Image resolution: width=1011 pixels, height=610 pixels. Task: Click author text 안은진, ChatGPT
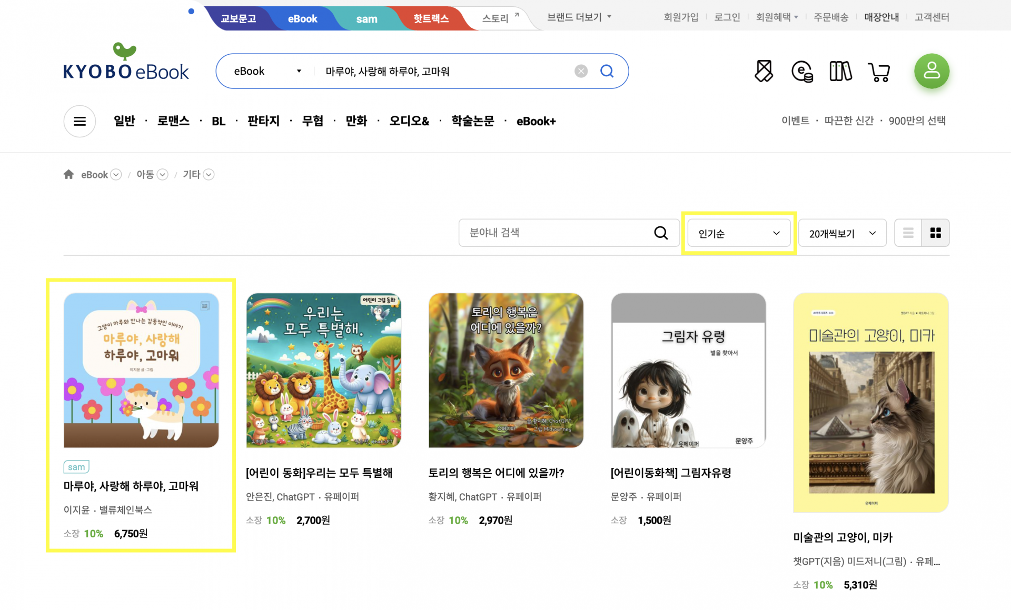click(280, 497)
